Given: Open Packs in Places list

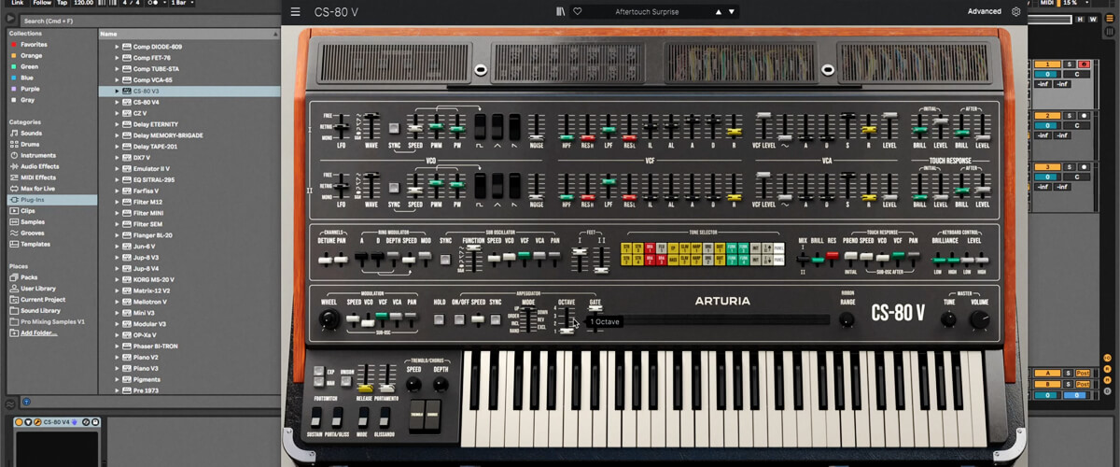Looking at the screenshot, I should 29,277.
